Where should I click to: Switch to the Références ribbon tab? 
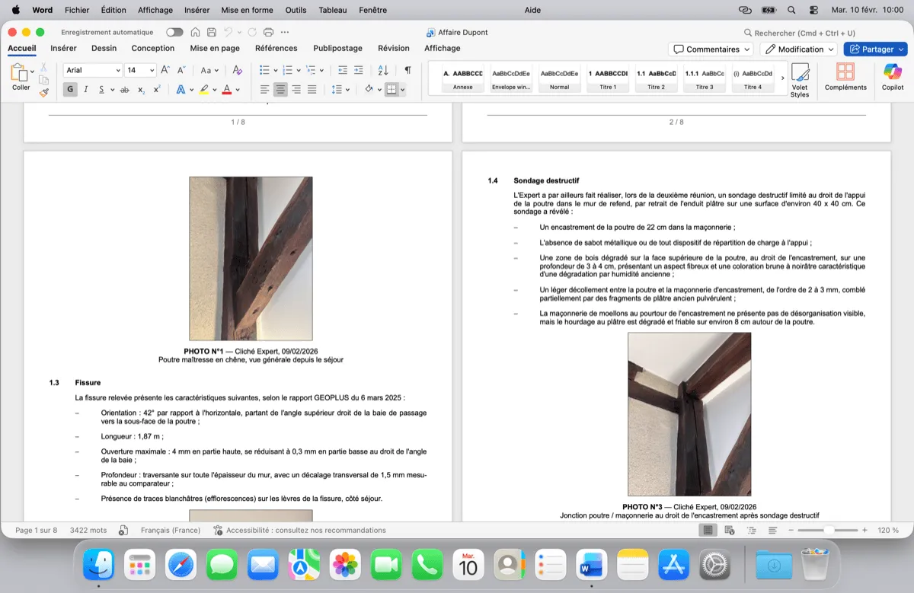[x=276, y=47]
